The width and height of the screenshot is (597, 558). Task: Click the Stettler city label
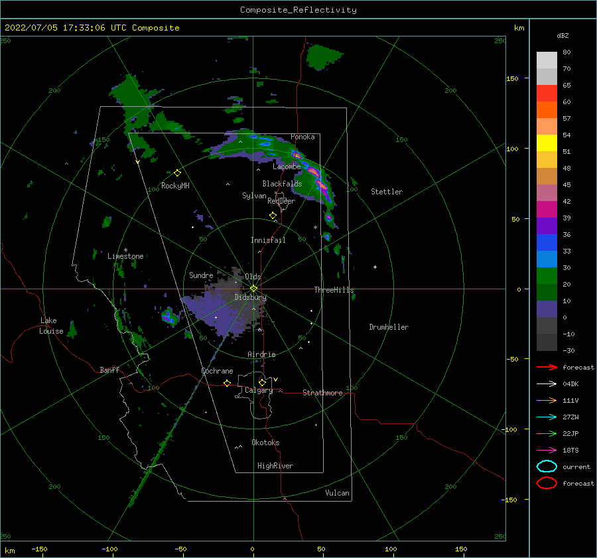click(x=387, y=192)
